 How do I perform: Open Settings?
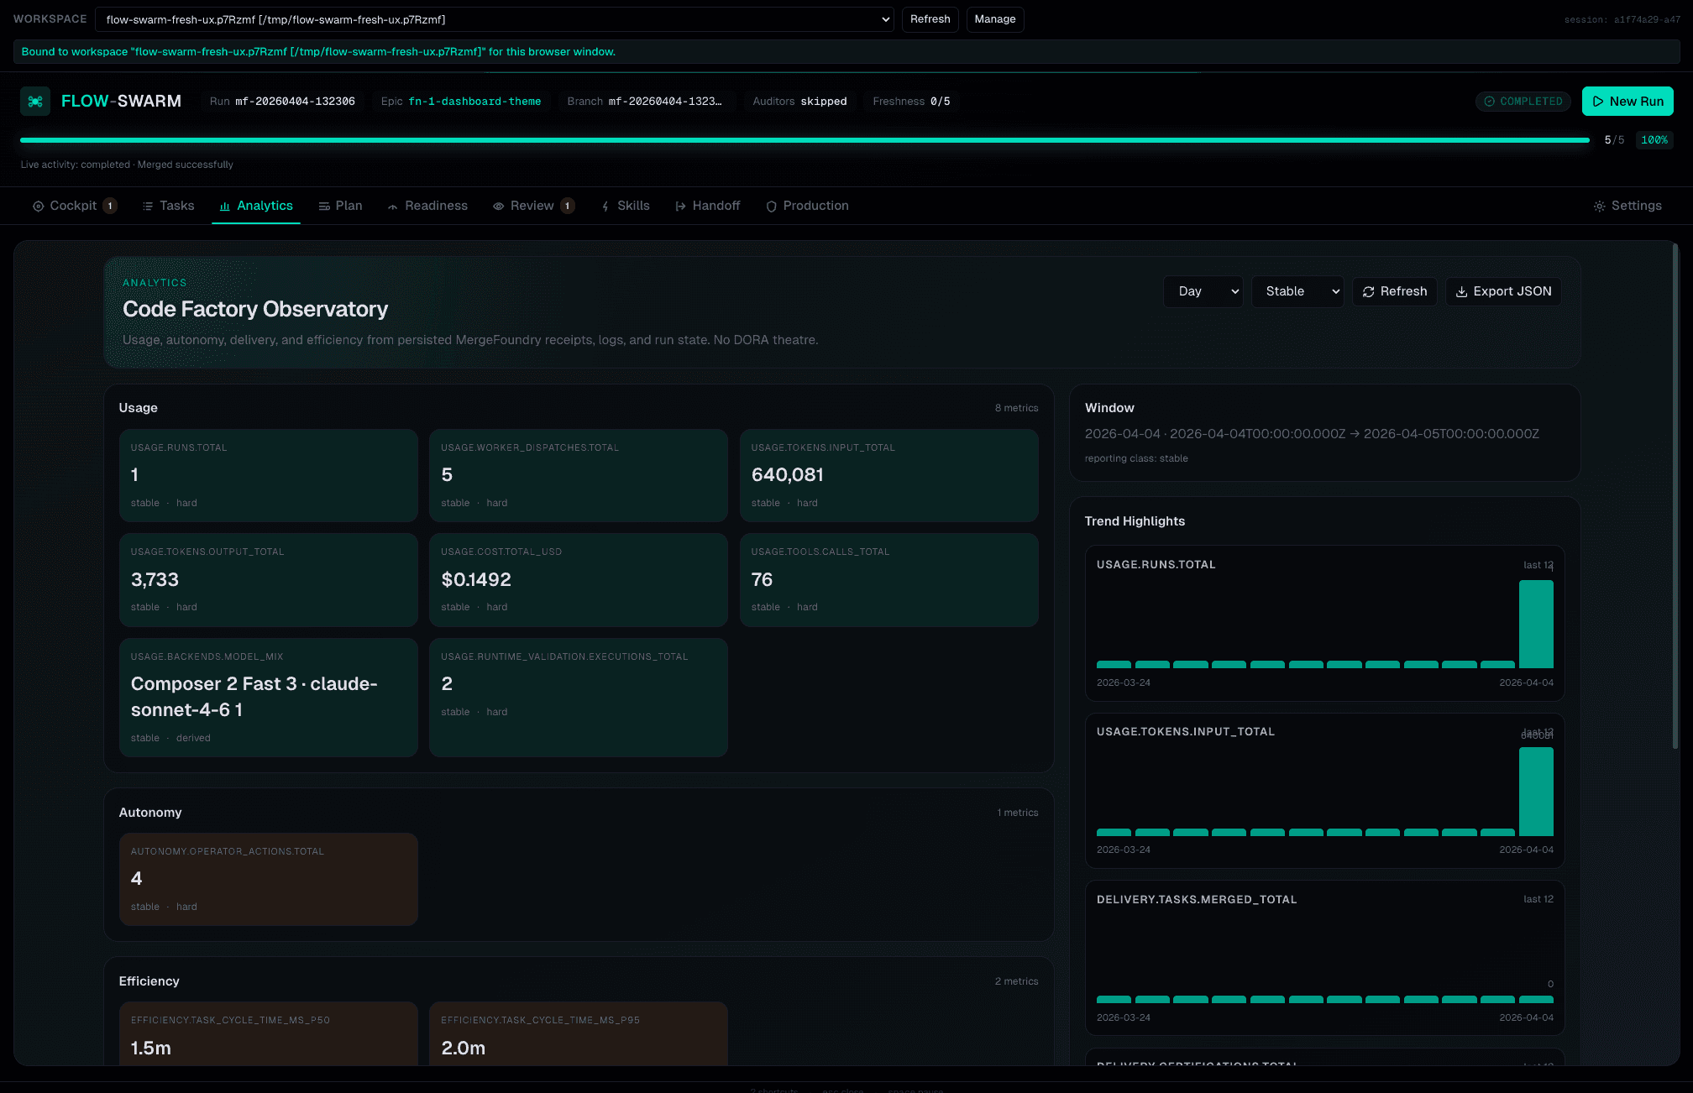pyautogui.click(x=1627, y=207)
